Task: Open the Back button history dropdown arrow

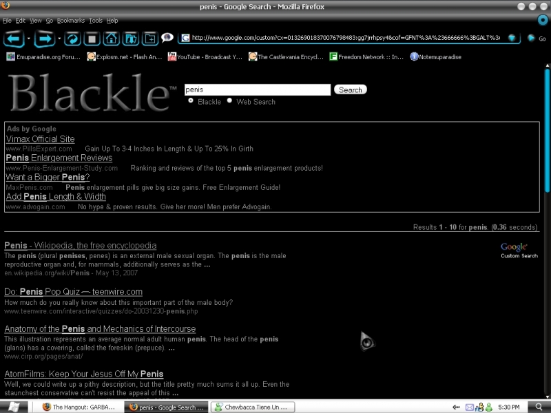Action: [29, 39]
